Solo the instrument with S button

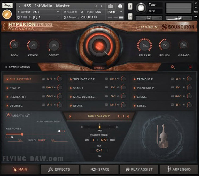tap(130, 6)
